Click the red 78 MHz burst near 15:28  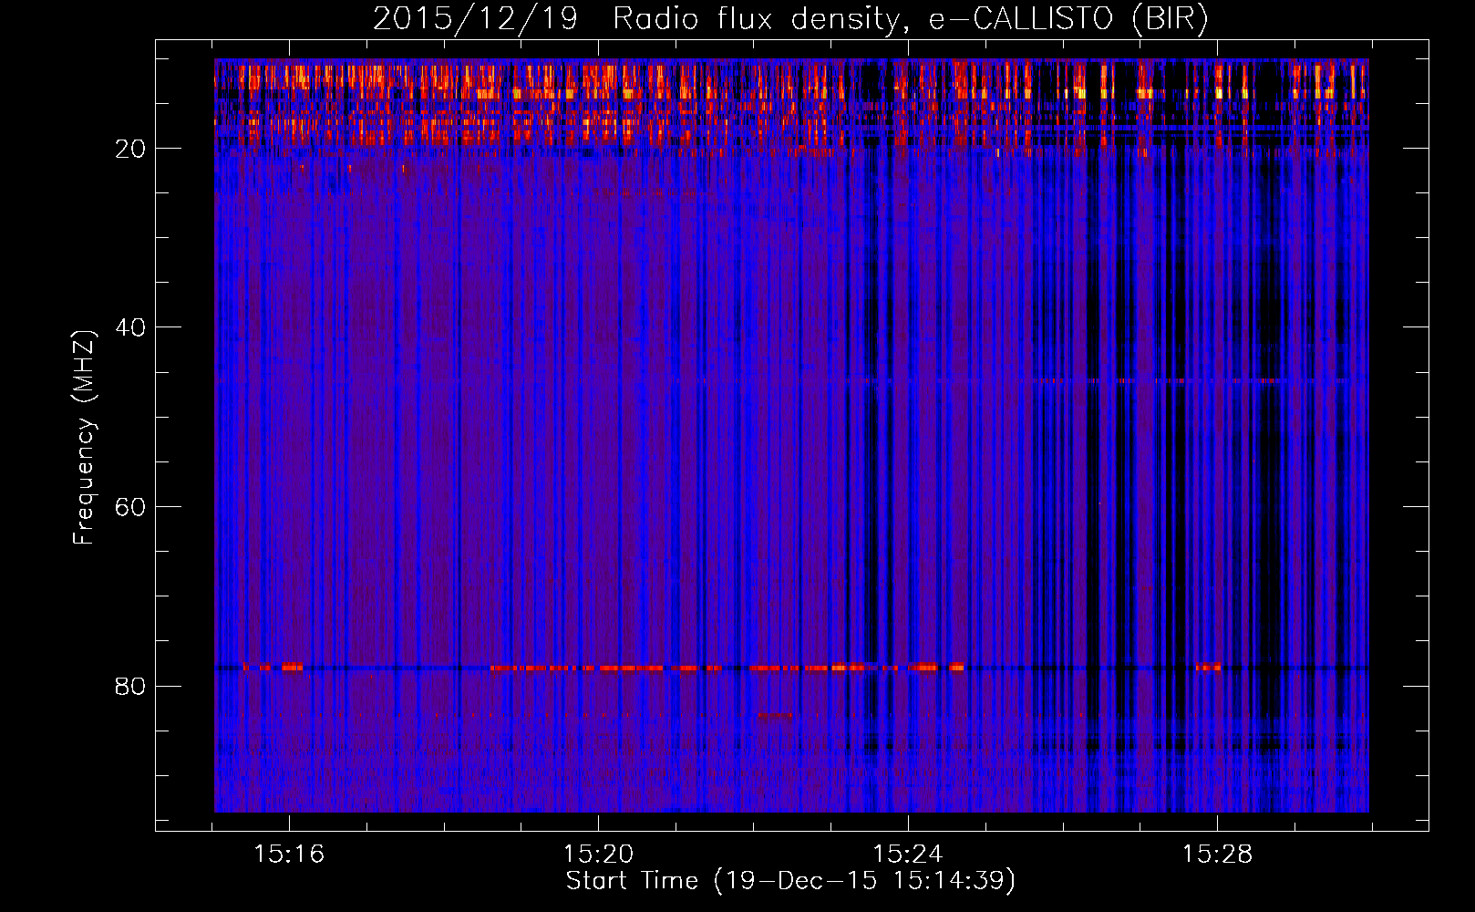1208,667
